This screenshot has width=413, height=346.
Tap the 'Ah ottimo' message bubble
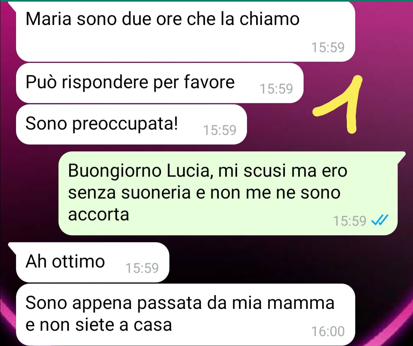93,262
